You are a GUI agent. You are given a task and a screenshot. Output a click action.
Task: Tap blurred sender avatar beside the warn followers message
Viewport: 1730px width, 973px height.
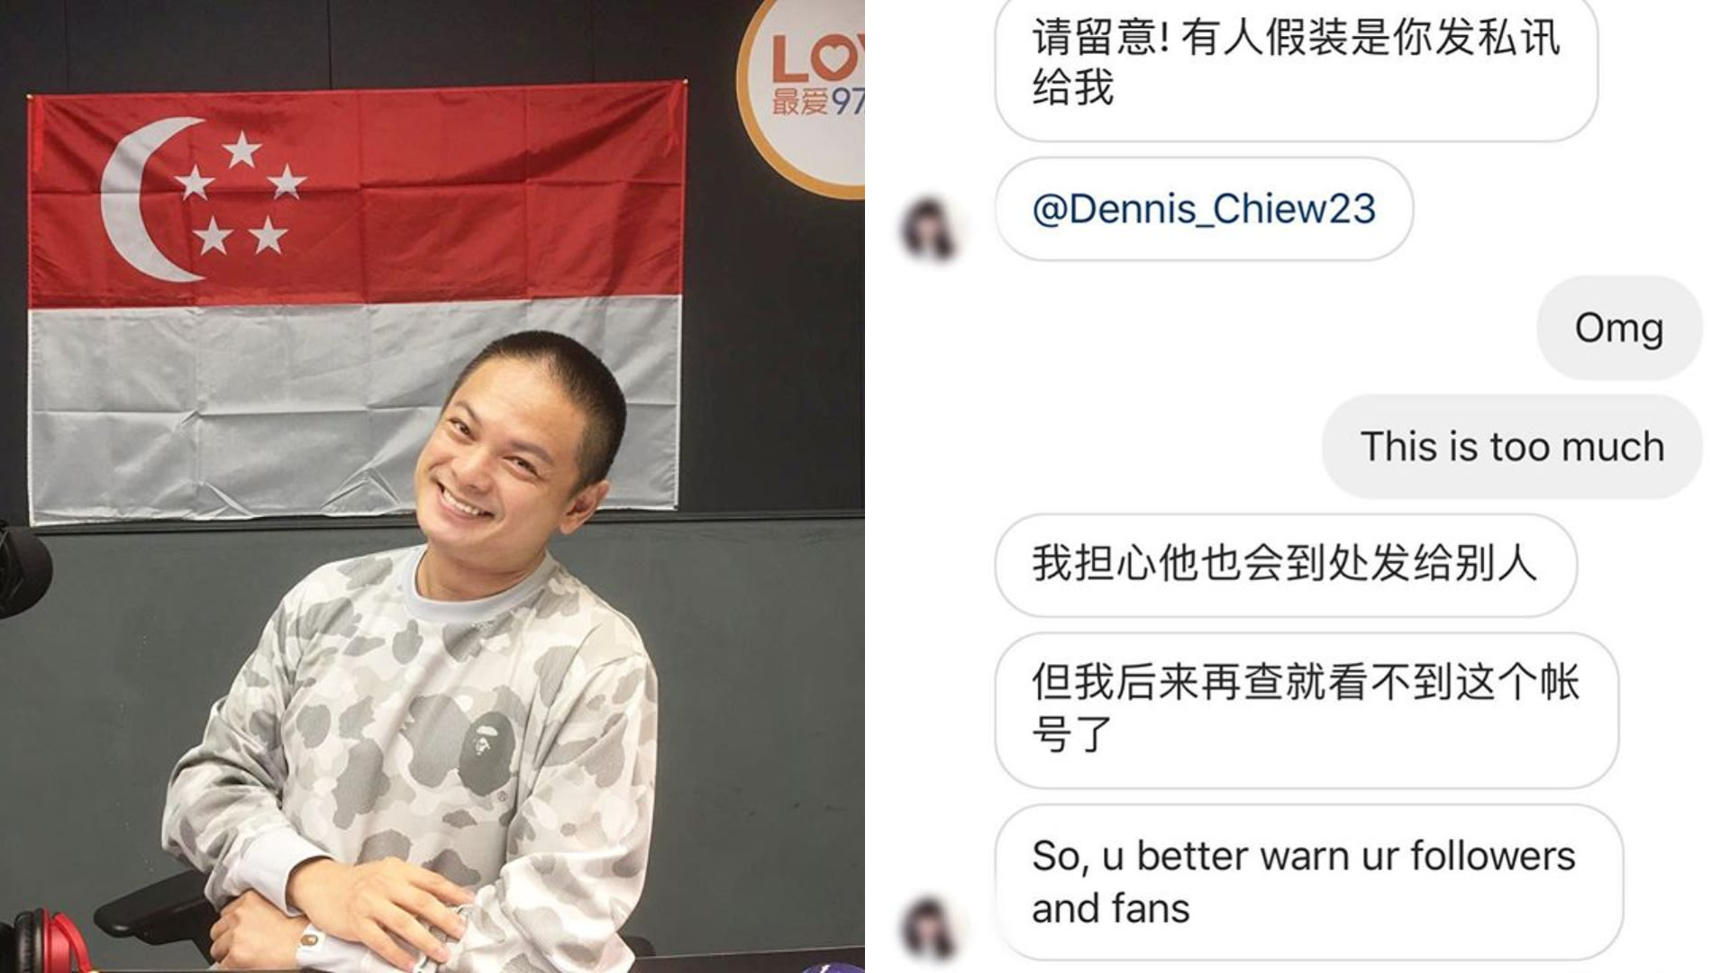coord(929,926)
